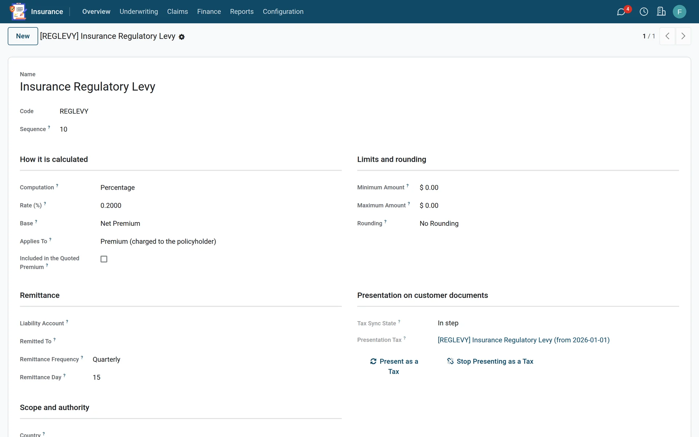
Task: Open the Finance menu
Action: 209,12
